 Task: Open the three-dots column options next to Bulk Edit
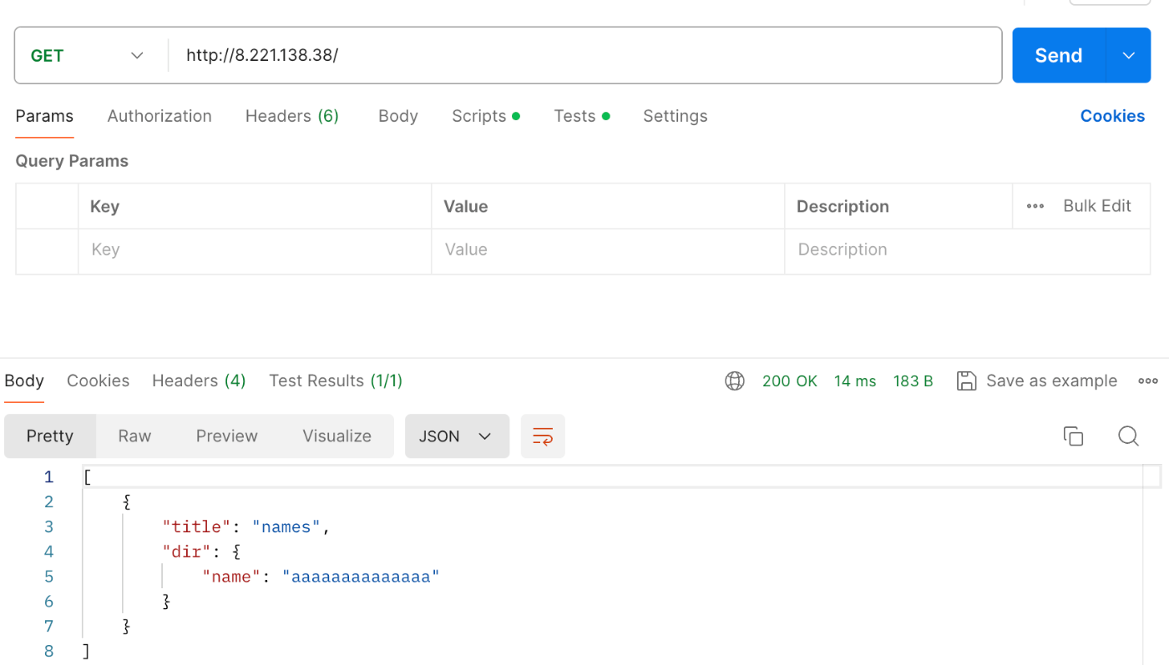click(x=1035, y=206)
